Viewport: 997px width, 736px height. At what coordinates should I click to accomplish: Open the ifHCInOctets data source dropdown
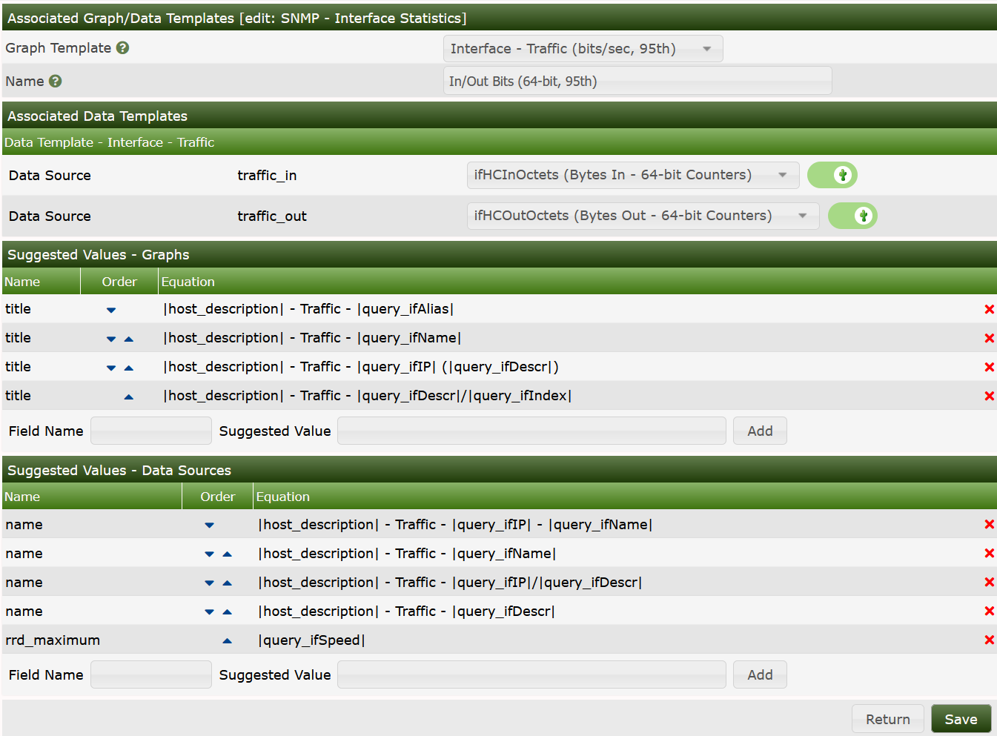point(632,175)
